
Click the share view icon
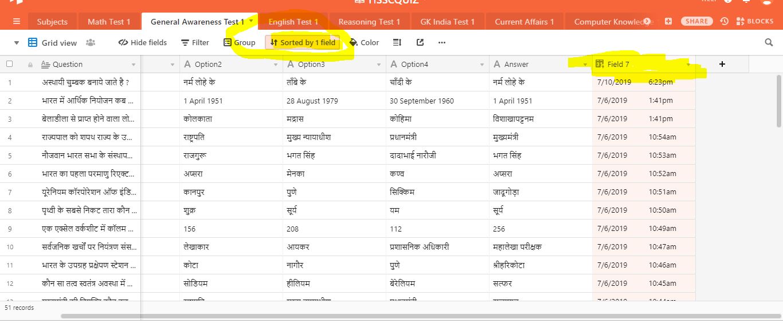pos(420,42)
